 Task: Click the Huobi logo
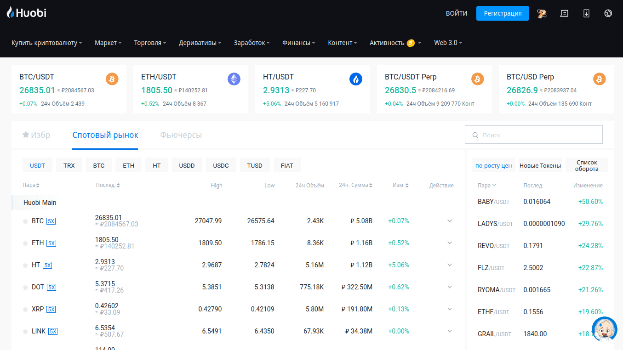[x=27, y=13]
